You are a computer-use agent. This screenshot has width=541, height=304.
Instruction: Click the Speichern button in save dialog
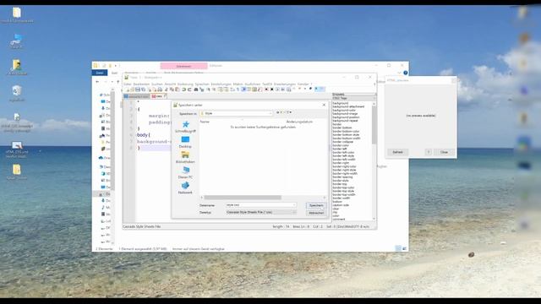point(315,205)
